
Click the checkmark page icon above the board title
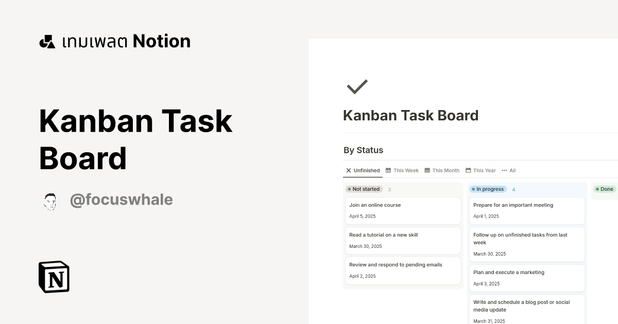356,86
